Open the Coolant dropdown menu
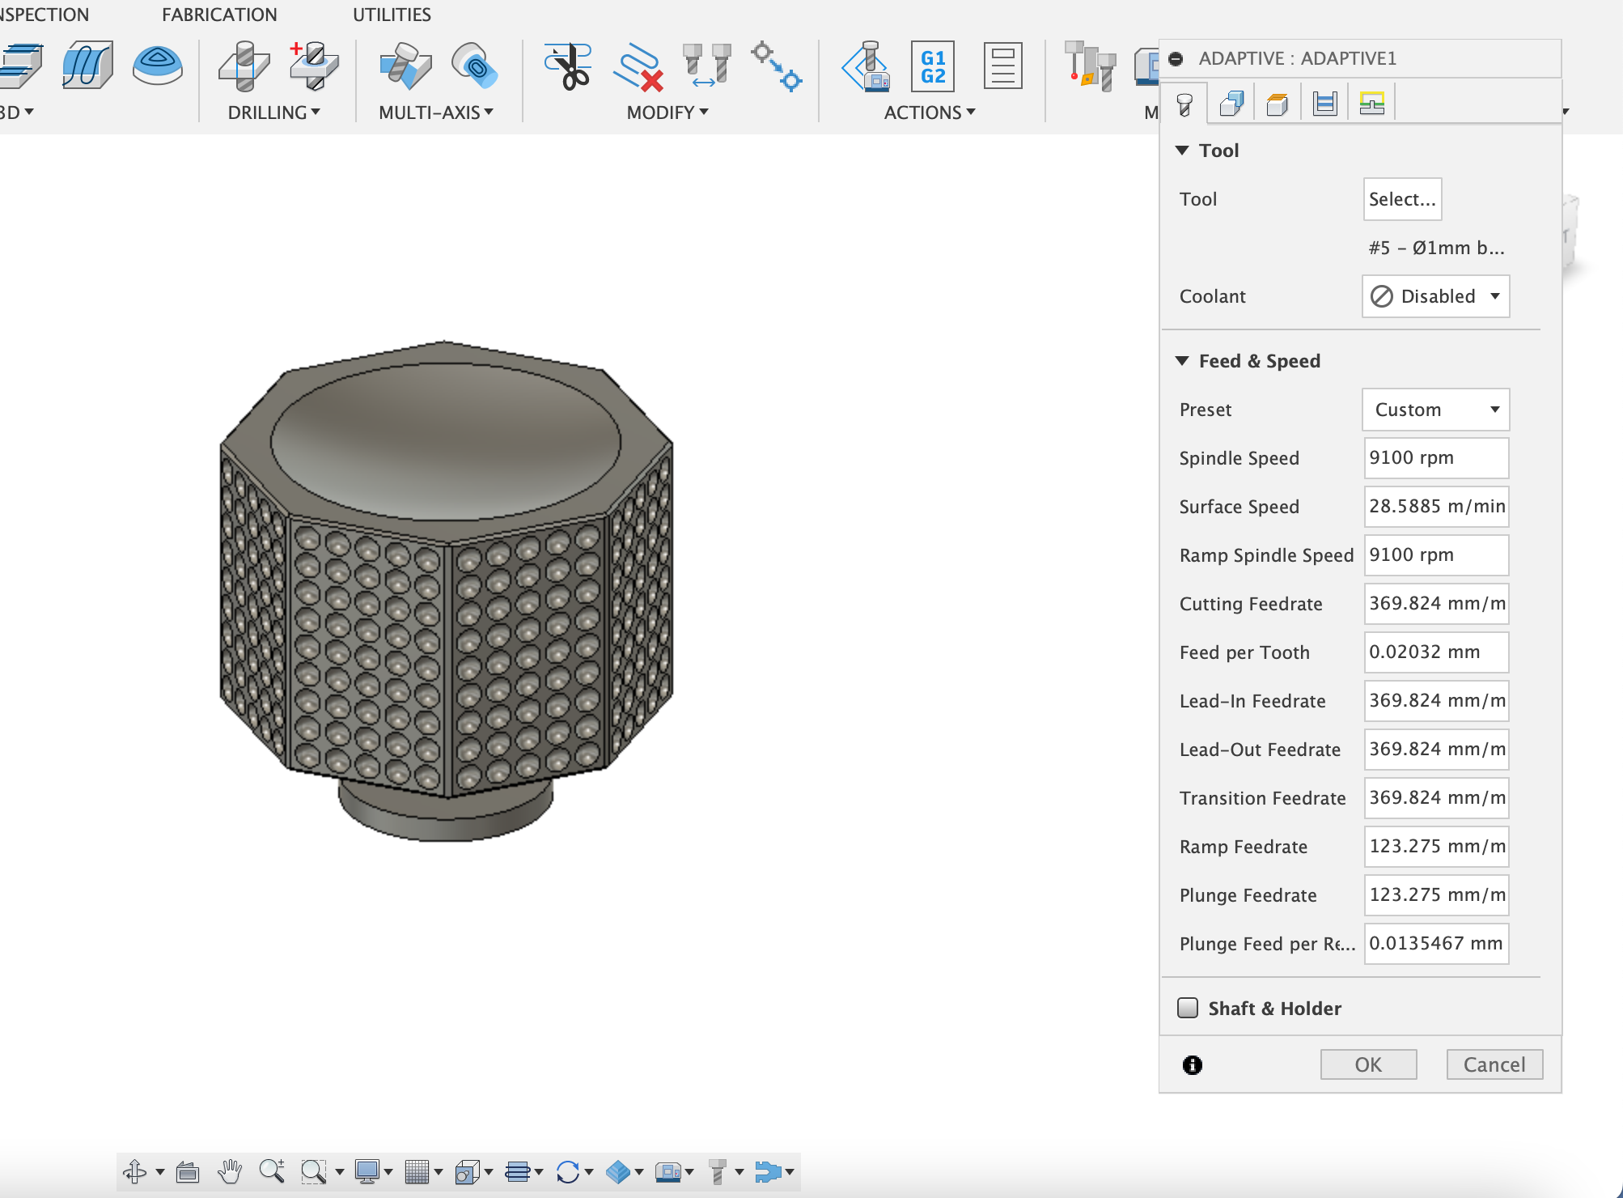1623x1198 pixels. pyautogui.click(x=1436, y=296)
